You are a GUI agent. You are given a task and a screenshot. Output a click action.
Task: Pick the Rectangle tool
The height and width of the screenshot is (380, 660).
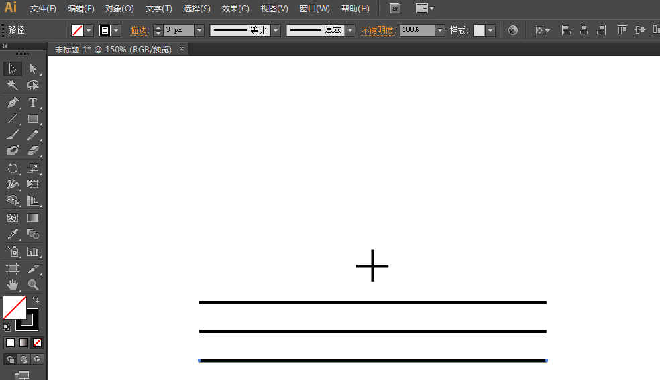(33, 119)
